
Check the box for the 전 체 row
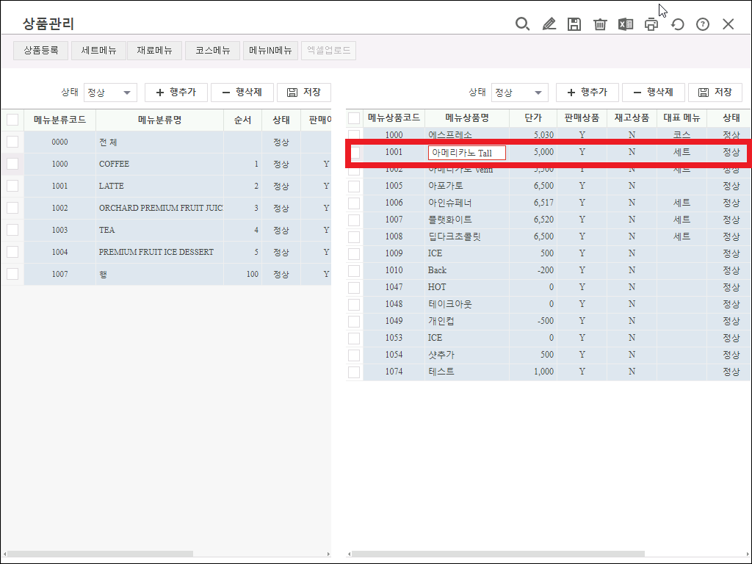point(12,142)
